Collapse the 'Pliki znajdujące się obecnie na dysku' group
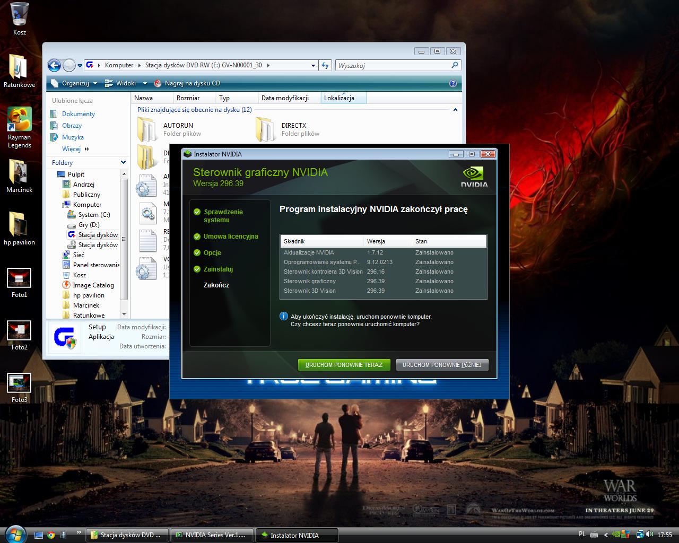The image size is (679, 543). click(x=455, y=110)
